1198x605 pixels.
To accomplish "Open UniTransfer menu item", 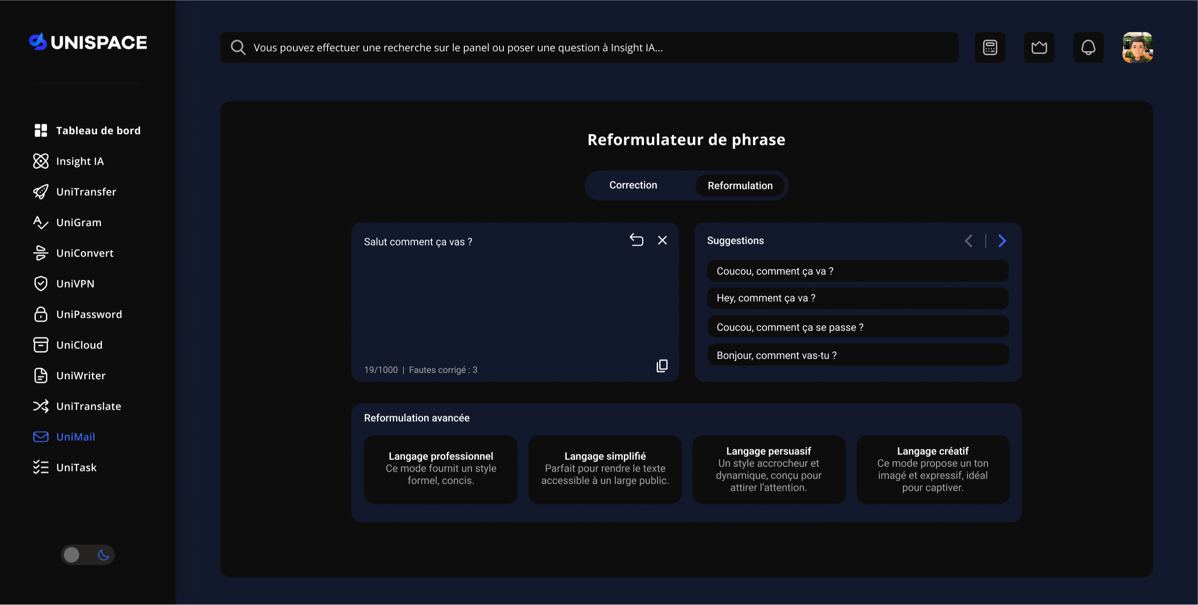I will click(x=75, y=192).
